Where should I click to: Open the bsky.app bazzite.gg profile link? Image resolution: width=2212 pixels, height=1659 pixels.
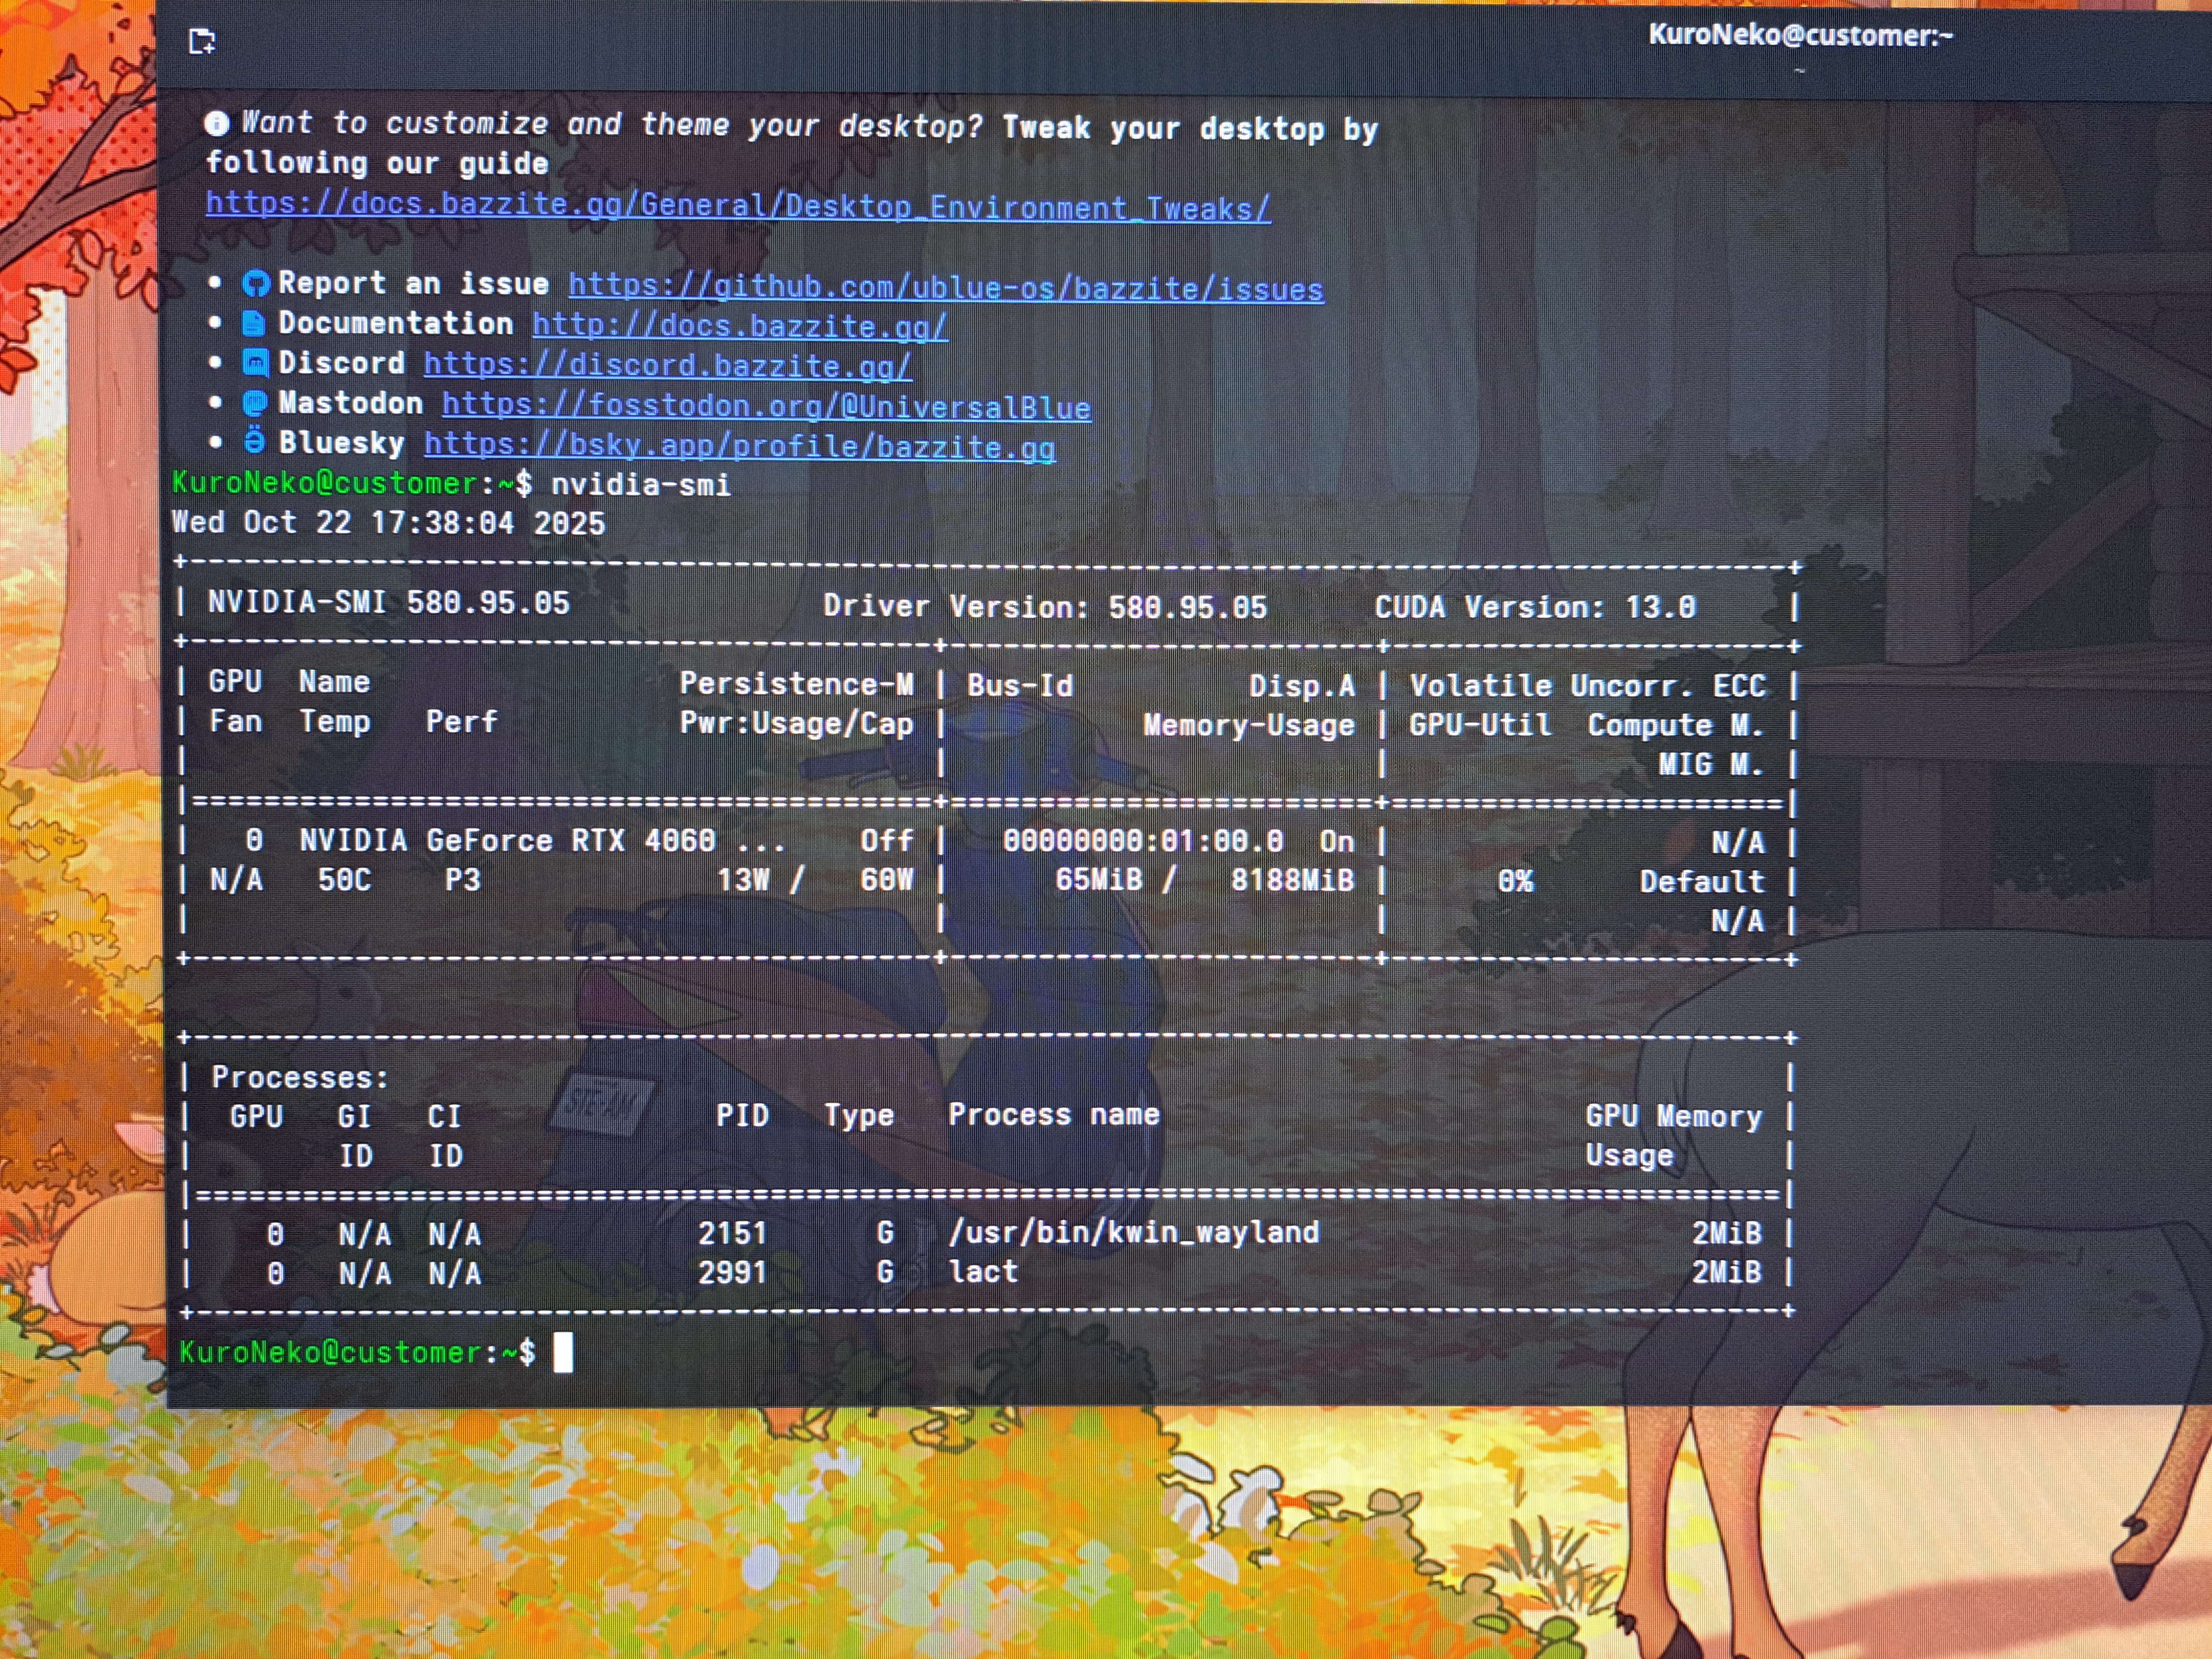click(x=739, y=446)
